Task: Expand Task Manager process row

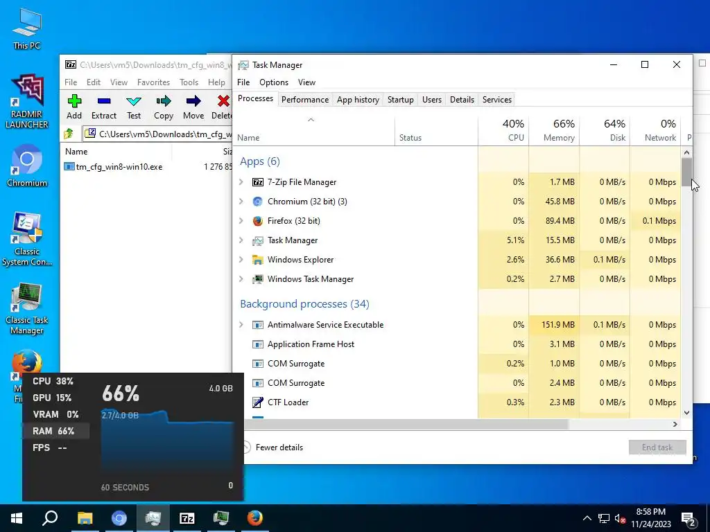Action: point(241,240)
